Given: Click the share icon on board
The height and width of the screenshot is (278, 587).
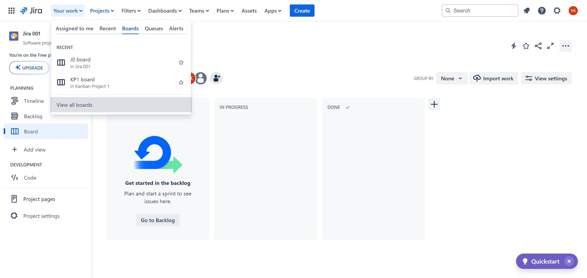Looking at the screenshot, I should click(x=538, y=46).
